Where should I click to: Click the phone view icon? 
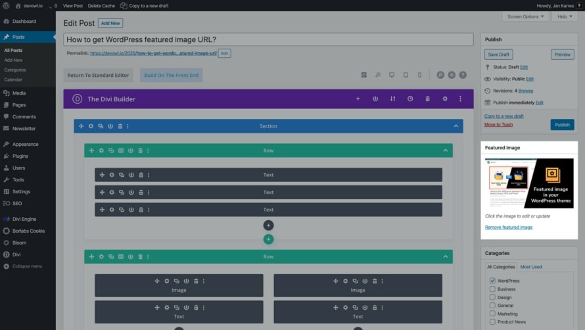pos(419,75)
